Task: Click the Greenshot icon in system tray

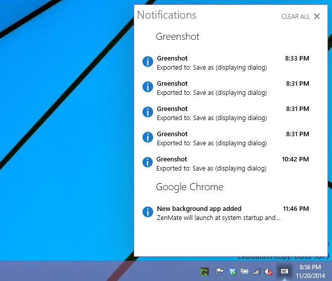Action: pyautogui.click(x=204, y=271)
